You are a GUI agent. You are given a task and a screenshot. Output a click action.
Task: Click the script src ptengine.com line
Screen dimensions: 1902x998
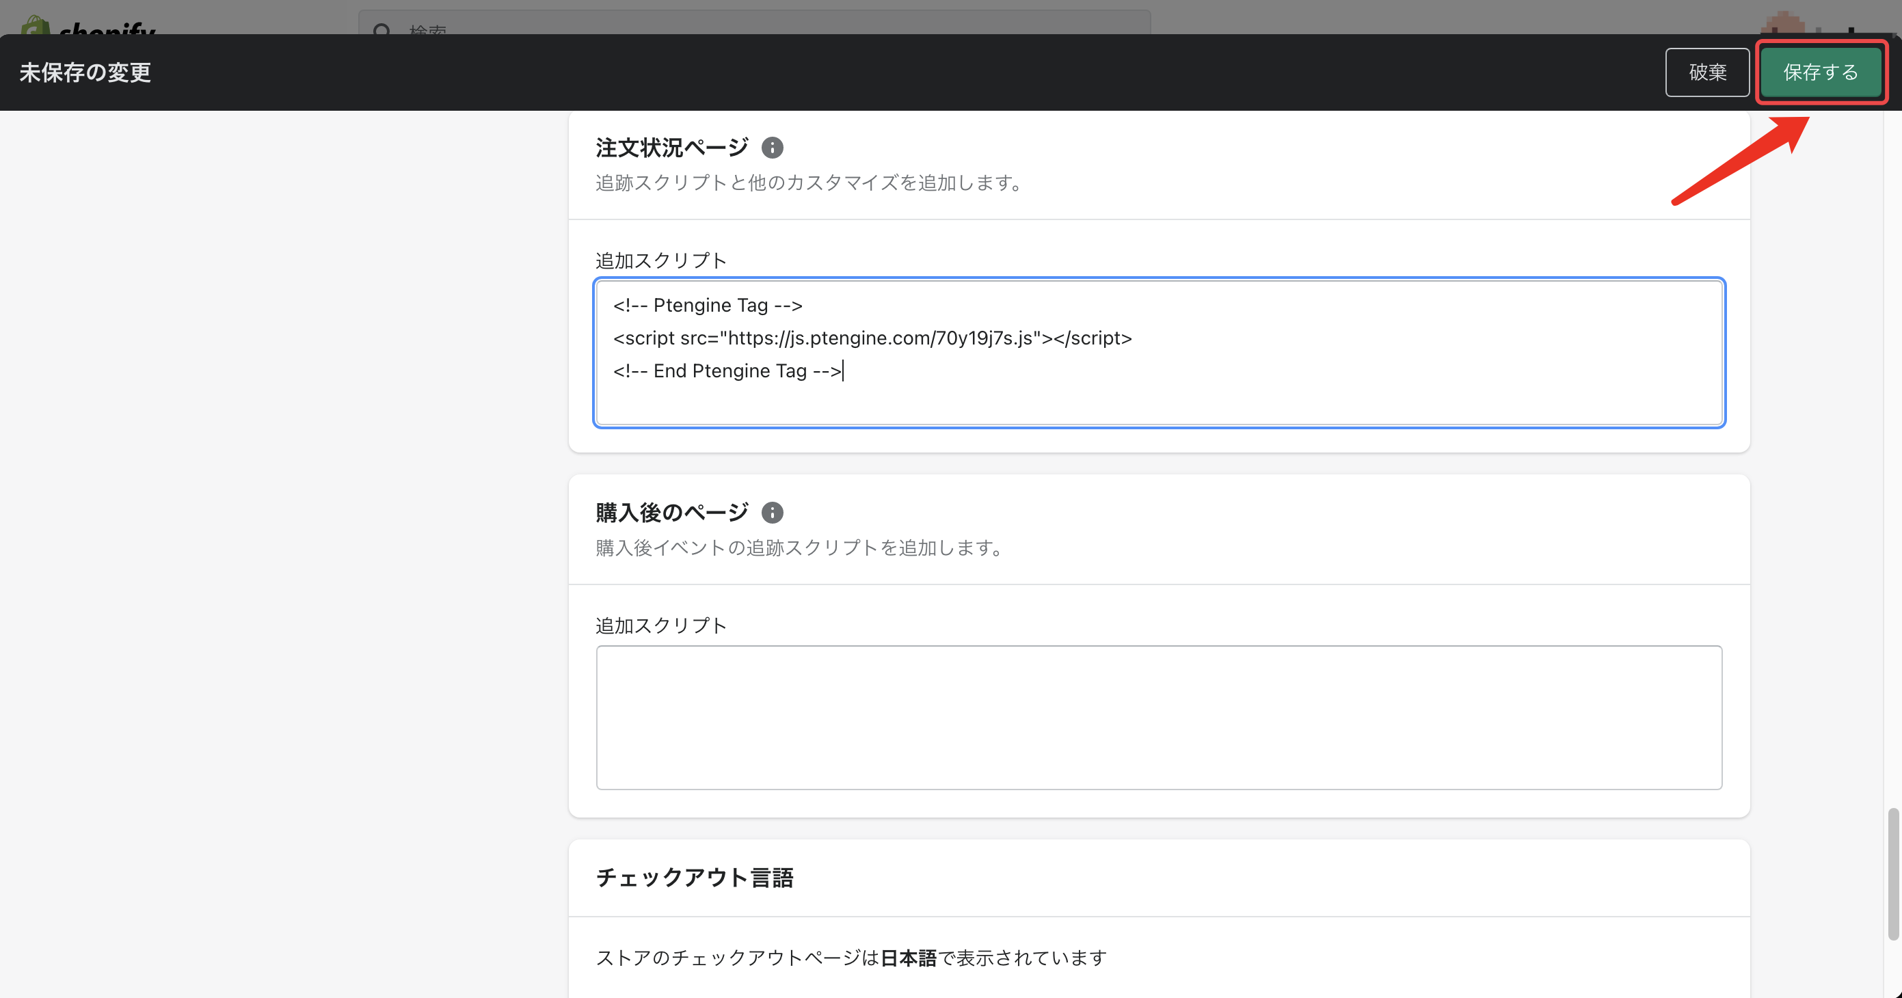tap(872, 338)
